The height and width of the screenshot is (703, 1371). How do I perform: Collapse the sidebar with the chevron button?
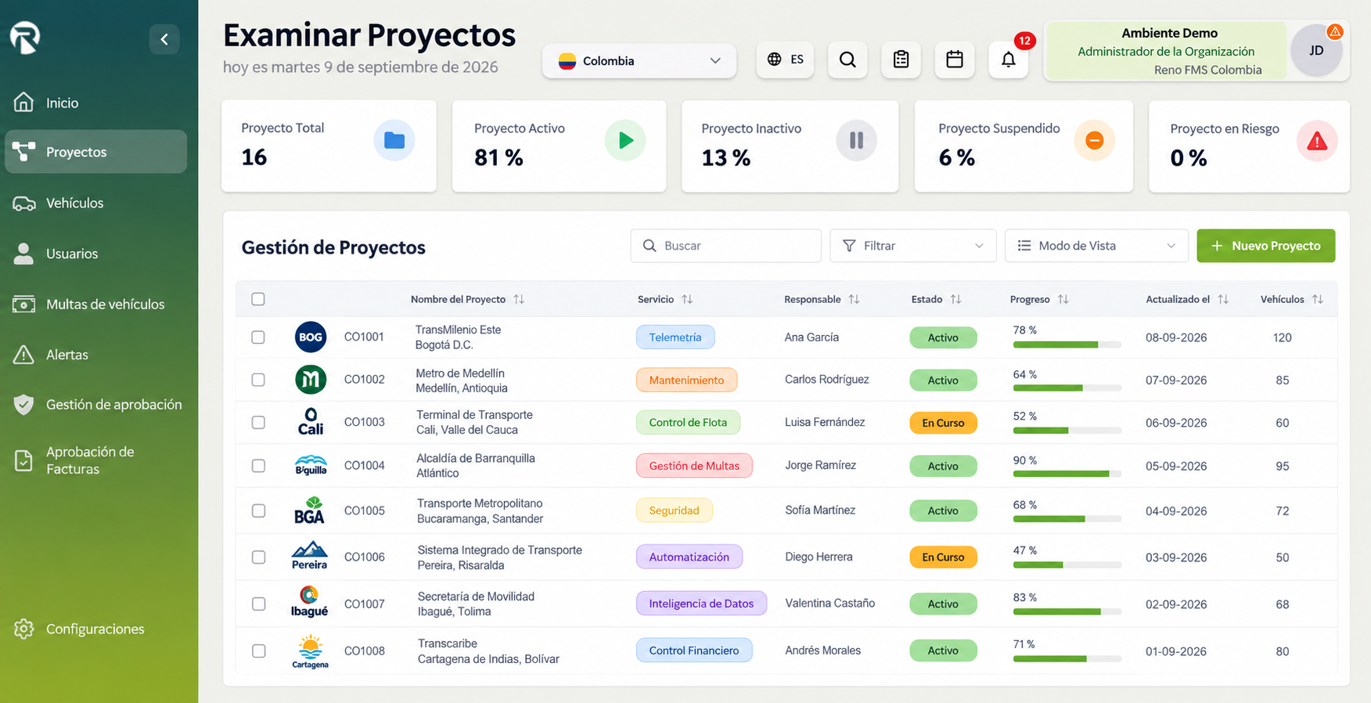(164, 39)
